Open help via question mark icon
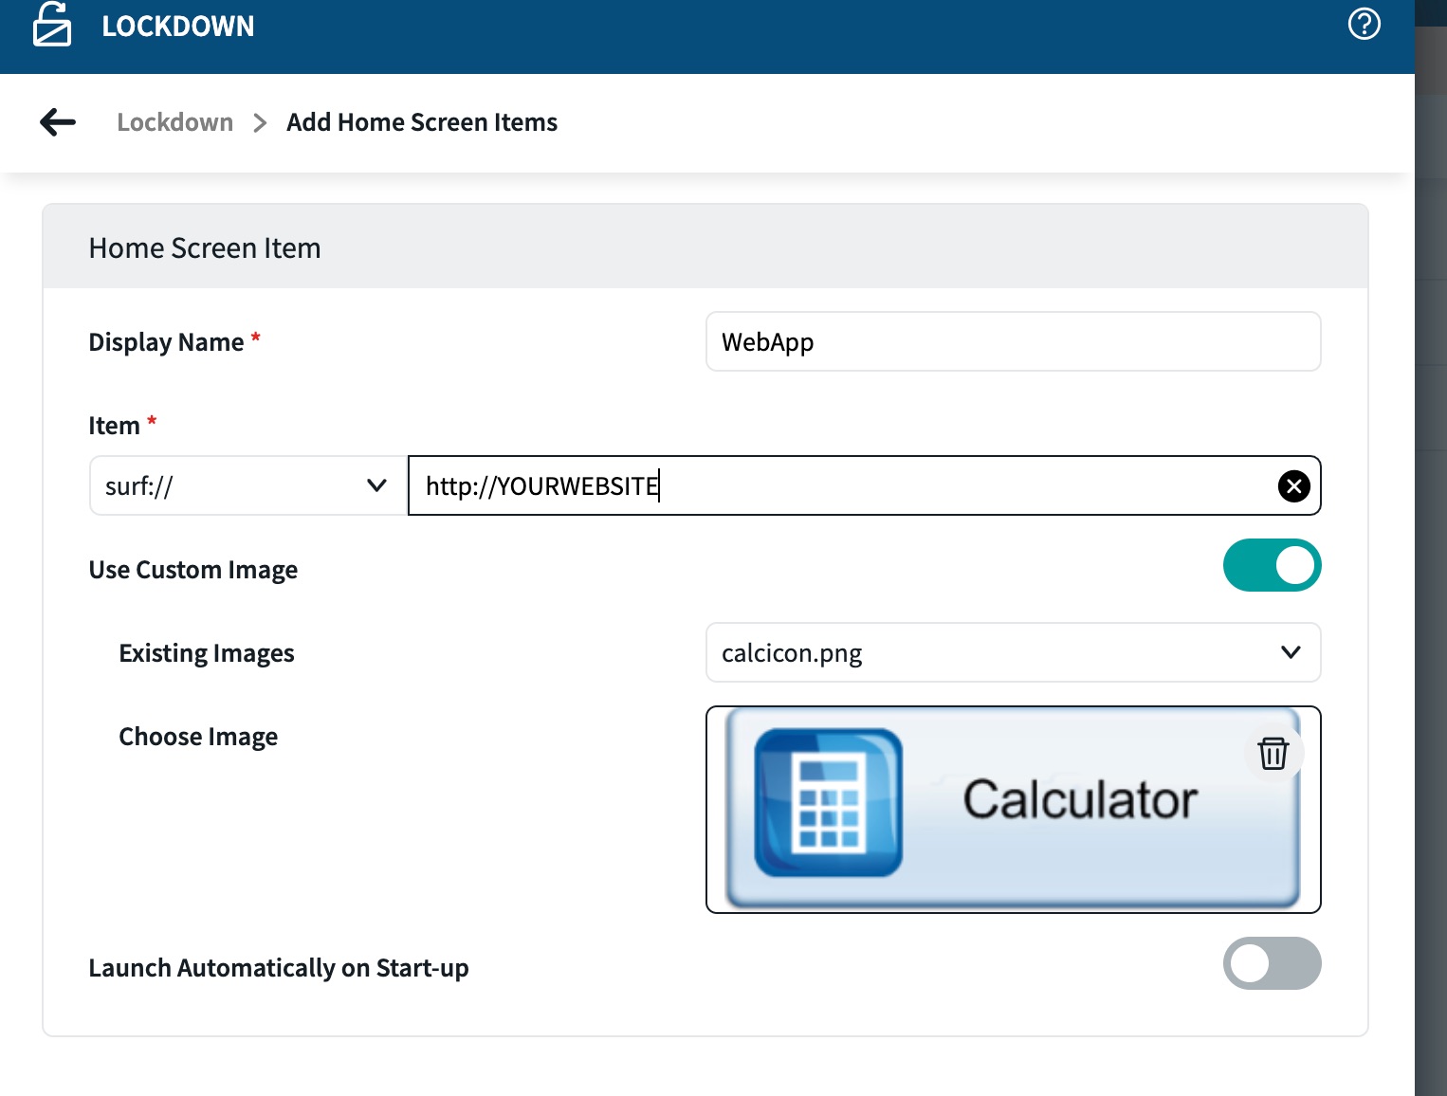 [1364, 24]
